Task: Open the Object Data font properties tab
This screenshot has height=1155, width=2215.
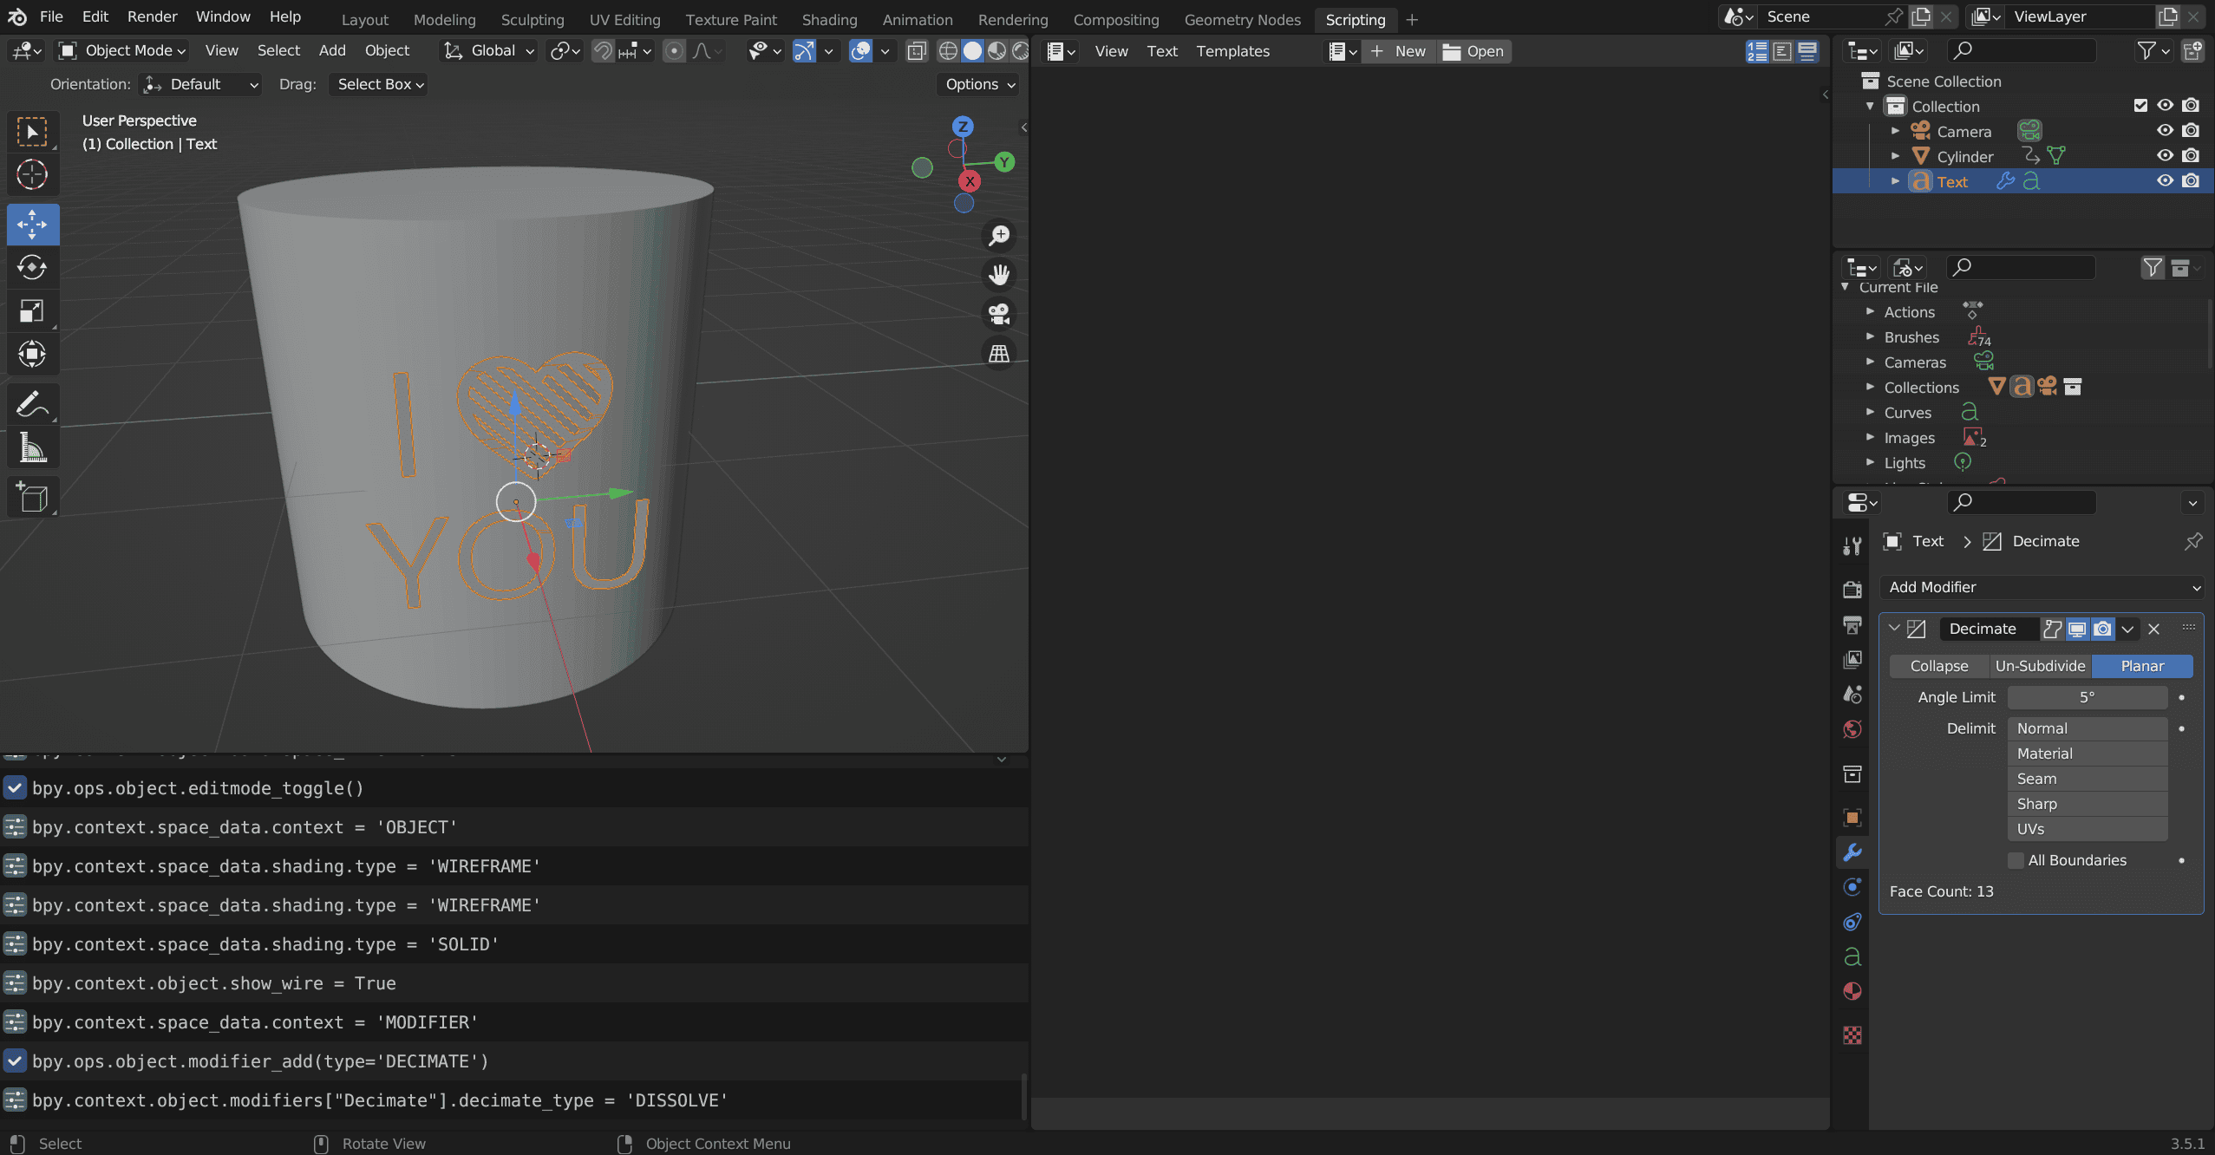Action: pos(1852,956)
